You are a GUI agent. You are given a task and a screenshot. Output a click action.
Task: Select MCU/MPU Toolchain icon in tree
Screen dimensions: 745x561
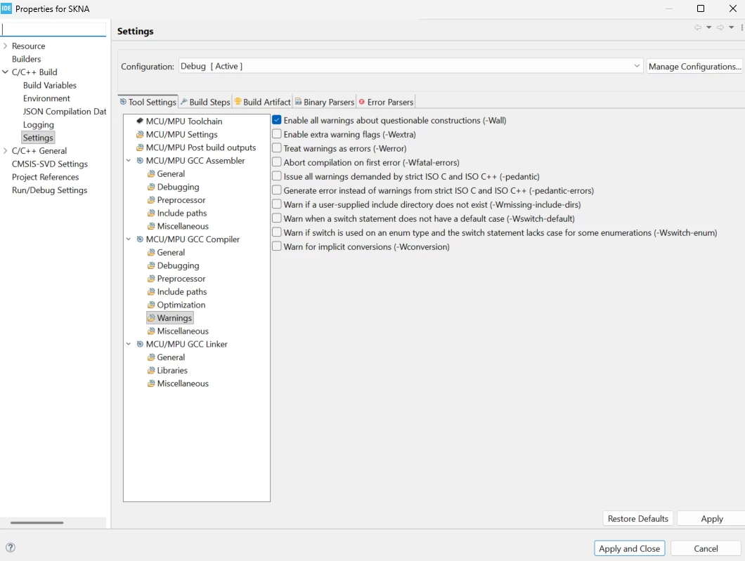coord(140,121)
